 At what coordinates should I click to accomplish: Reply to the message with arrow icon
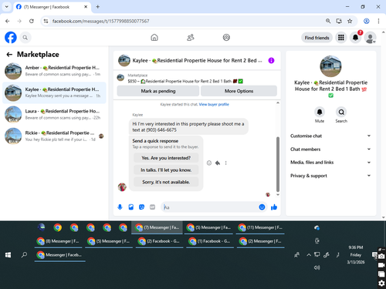(218, 163)
